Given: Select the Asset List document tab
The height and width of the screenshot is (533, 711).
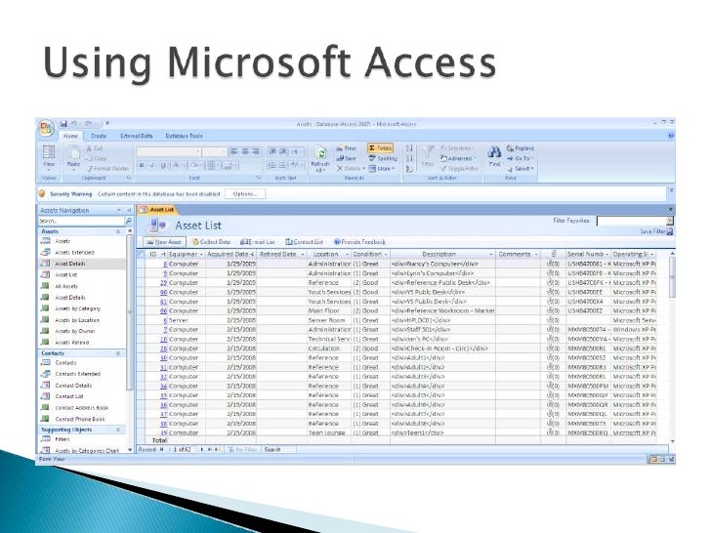Looking at the screenshot, I should (x=157, y=209).
